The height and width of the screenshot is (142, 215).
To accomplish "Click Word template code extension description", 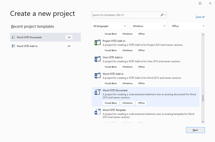I will (x=148, y=116).
